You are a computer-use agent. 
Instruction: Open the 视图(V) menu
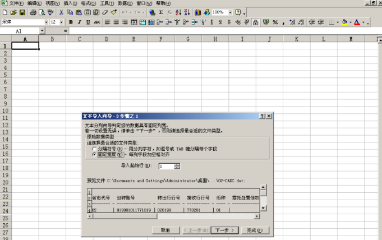click(x=53, y=3)
